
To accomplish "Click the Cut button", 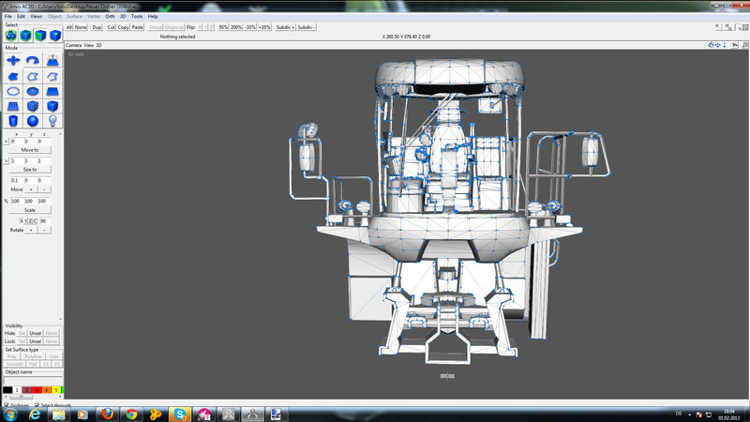I will pos(111,27).
